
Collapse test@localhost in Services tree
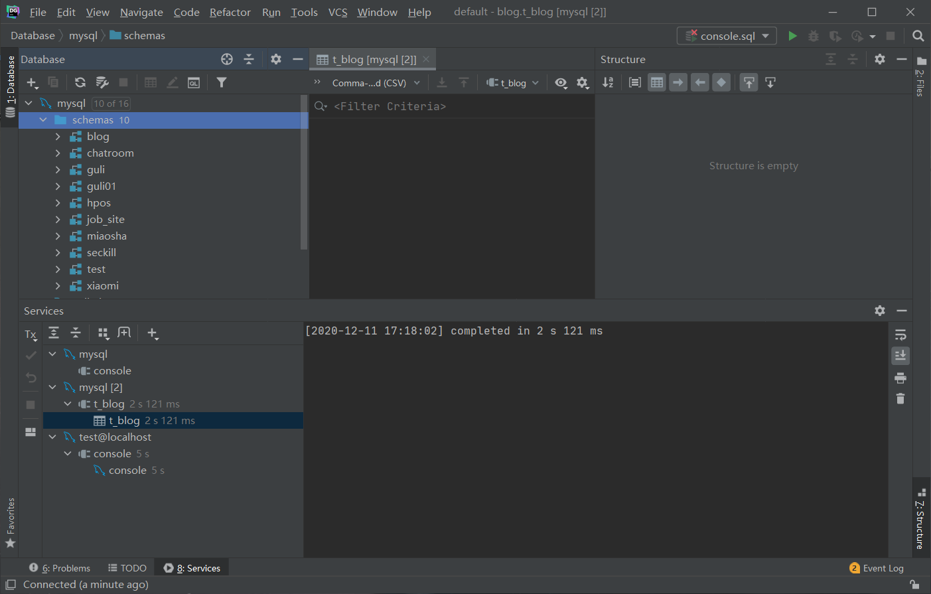pos(52,437)
